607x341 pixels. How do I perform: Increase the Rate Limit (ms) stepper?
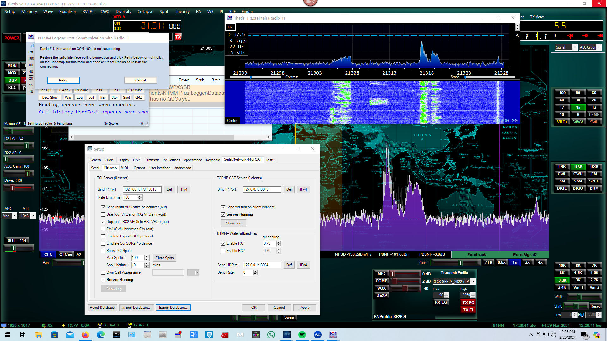(x=140, y=196)
